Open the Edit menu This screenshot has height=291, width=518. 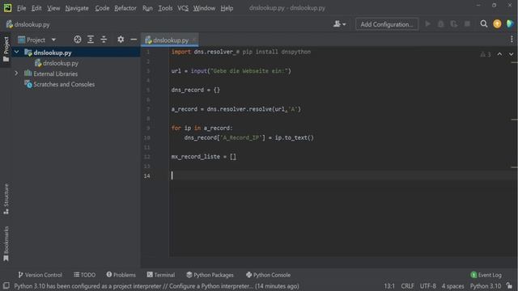[36, 8]
